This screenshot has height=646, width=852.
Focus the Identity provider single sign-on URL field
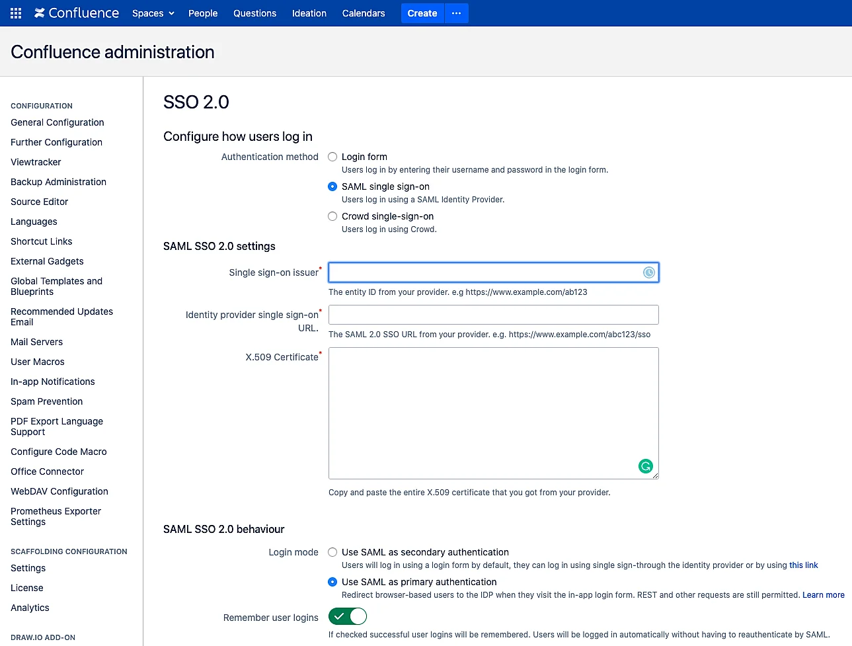point(494,315)
